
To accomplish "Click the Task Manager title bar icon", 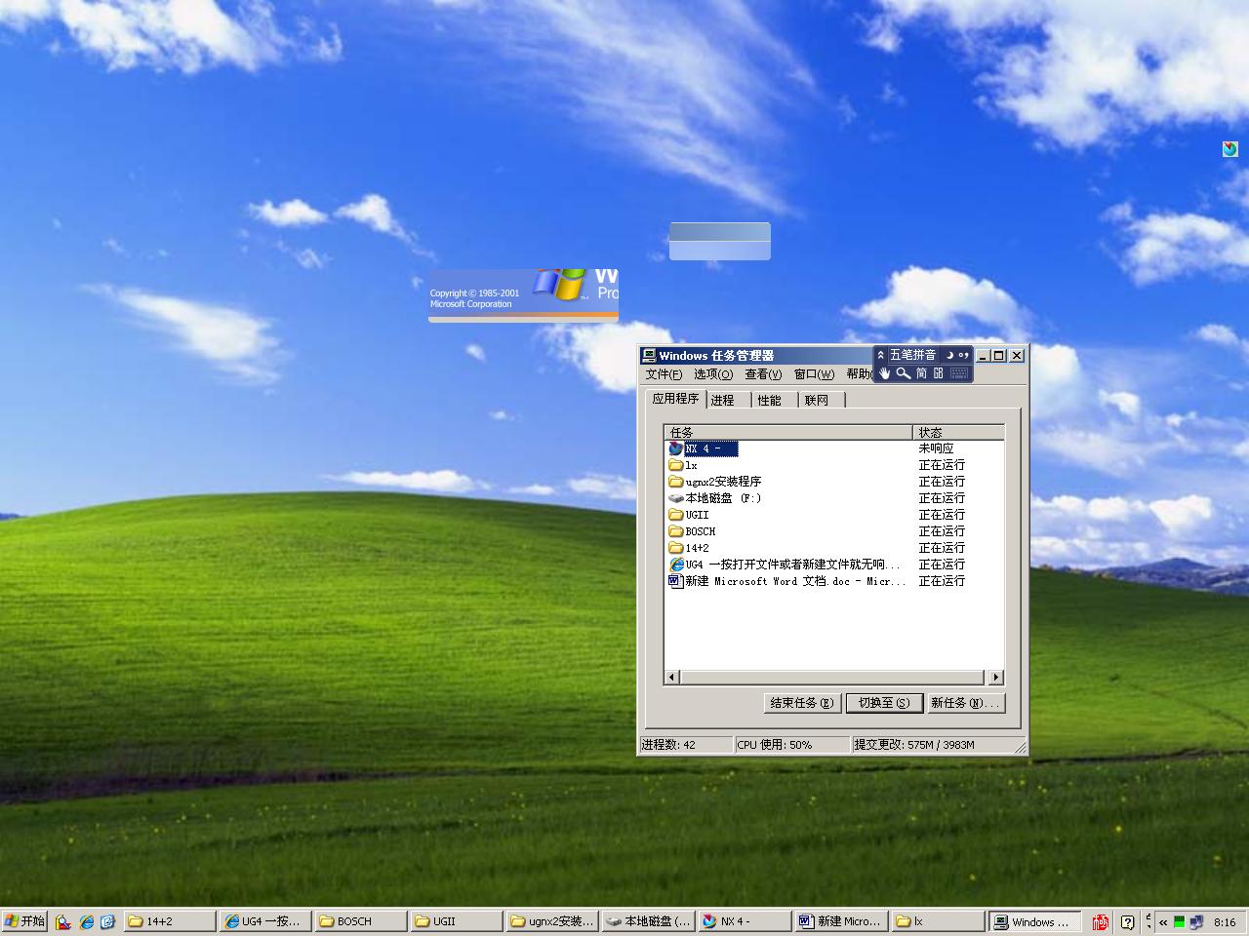I will point(649,356).
